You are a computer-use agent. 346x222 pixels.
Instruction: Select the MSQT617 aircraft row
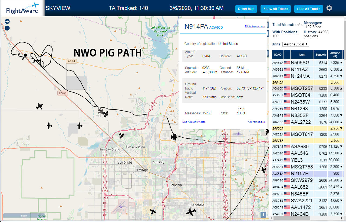308,134
